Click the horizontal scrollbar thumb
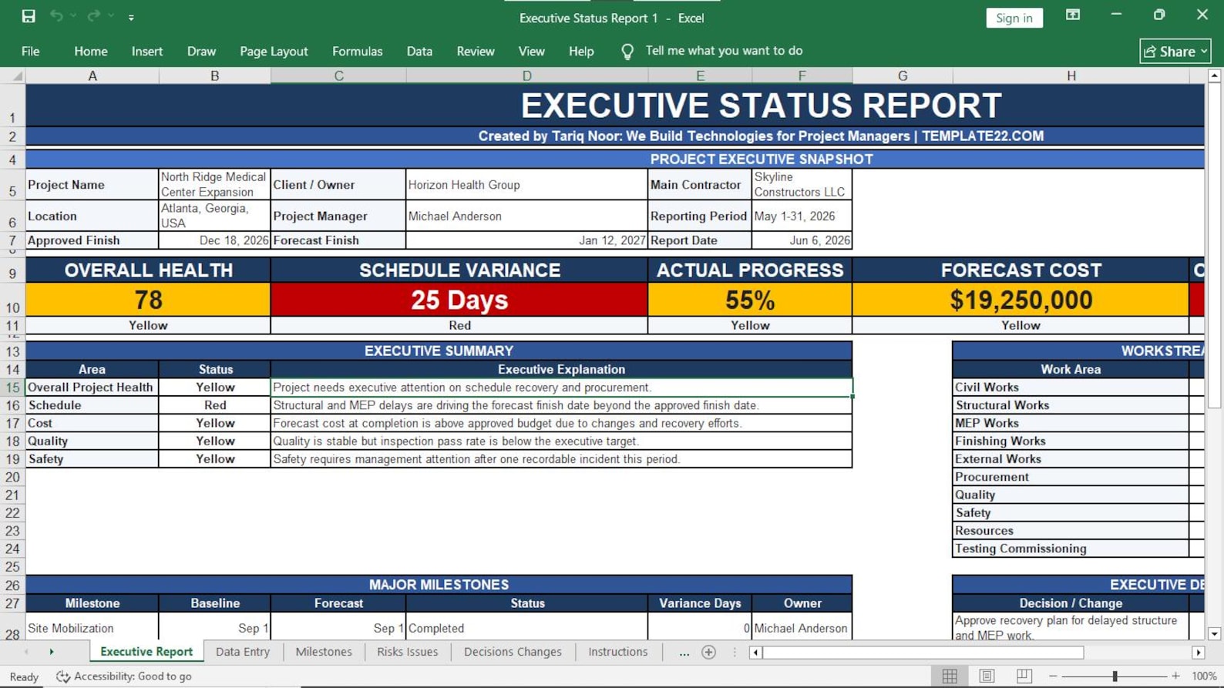This screenshot has width=1224, height=688. point(923,653)
